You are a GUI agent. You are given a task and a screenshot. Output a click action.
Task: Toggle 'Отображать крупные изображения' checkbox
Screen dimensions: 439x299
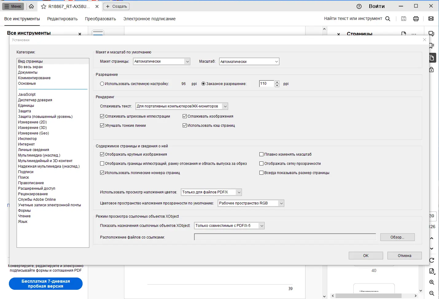tap(102, 154)
